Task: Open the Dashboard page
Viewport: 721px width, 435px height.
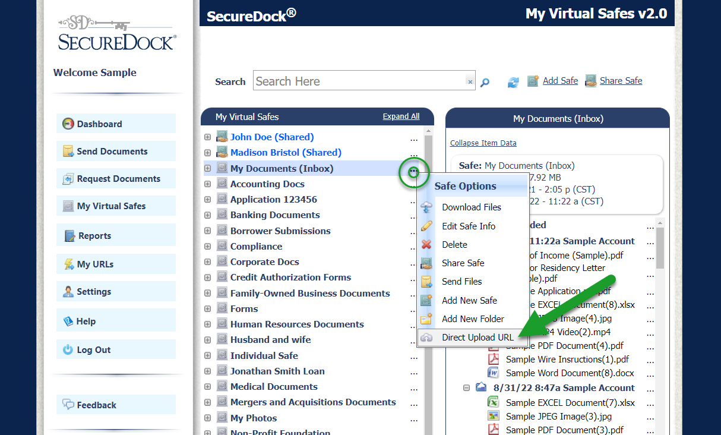Action: point(116,124)
